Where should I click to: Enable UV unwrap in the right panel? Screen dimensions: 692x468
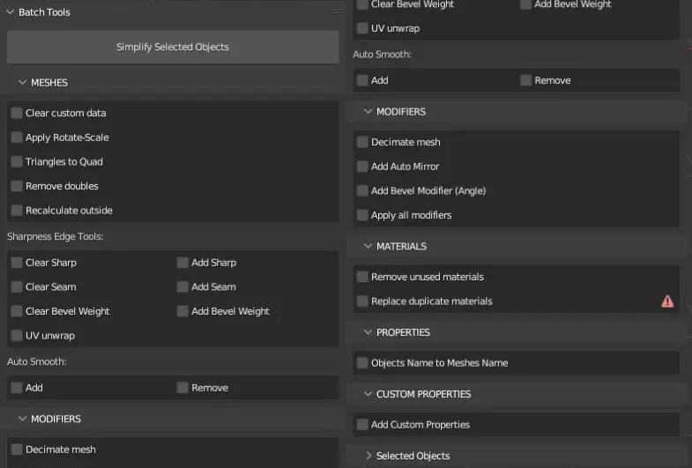[x=362, y=28]
